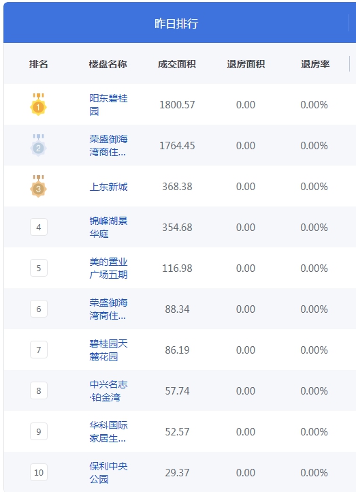The width and height of the screenshot is (356, 492).
Task: Select the rank 9 number badge
Action: coord(39,432)
